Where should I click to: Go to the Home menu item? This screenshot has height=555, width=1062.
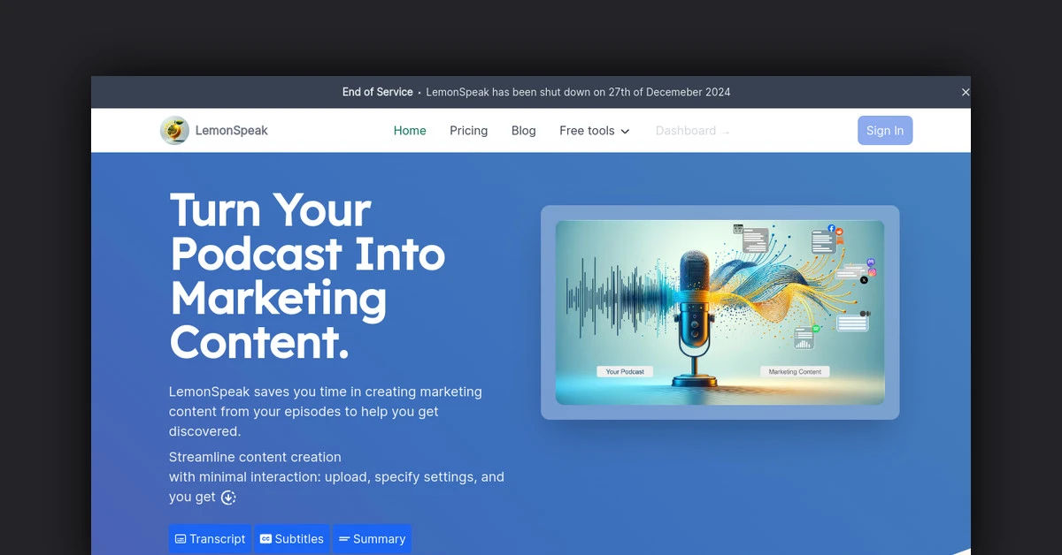click(x=410, y=131)
